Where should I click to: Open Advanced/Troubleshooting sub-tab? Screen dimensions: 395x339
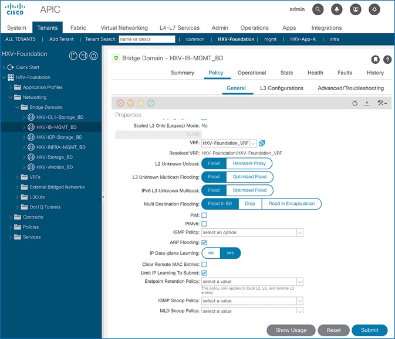(x=350, y=88)
